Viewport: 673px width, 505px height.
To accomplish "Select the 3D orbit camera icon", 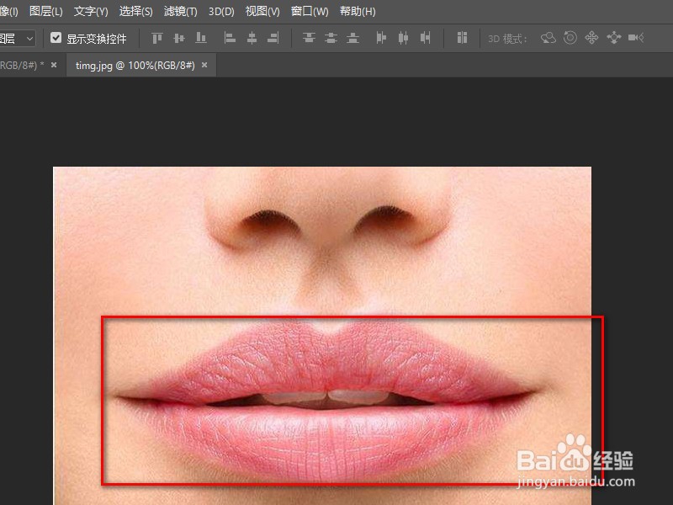I will pos(548,38).
